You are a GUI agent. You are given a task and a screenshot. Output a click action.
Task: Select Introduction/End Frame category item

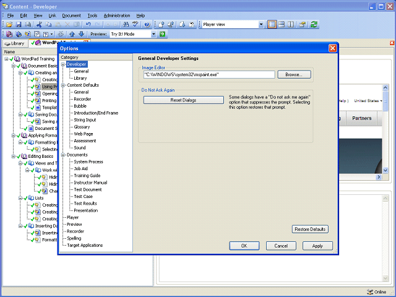(96, 113)
